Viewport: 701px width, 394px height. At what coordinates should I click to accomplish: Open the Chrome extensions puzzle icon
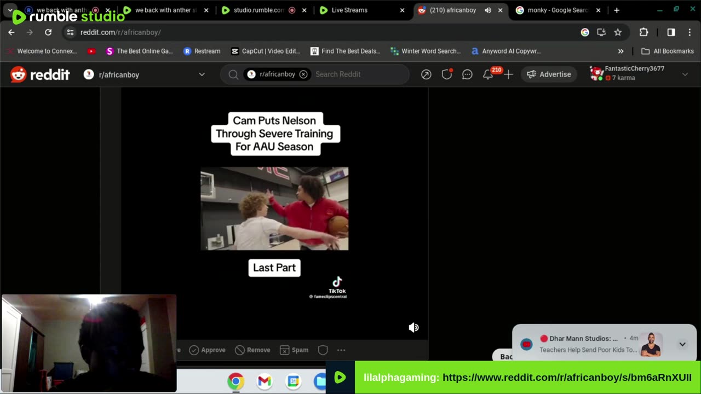[643, 32]
